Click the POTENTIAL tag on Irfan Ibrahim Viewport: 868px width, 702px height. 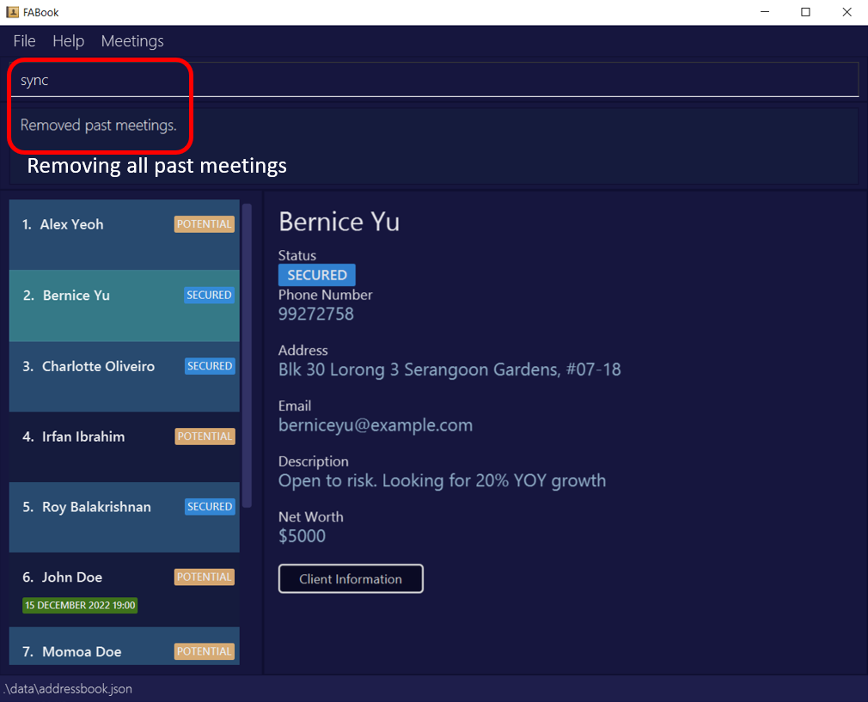tap(205, 436)
